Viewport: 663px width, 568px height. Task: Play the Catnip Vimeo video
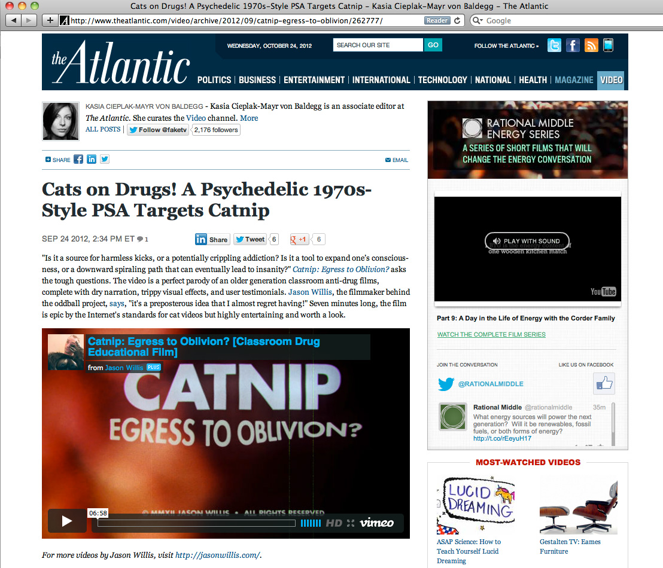[67, 521]
